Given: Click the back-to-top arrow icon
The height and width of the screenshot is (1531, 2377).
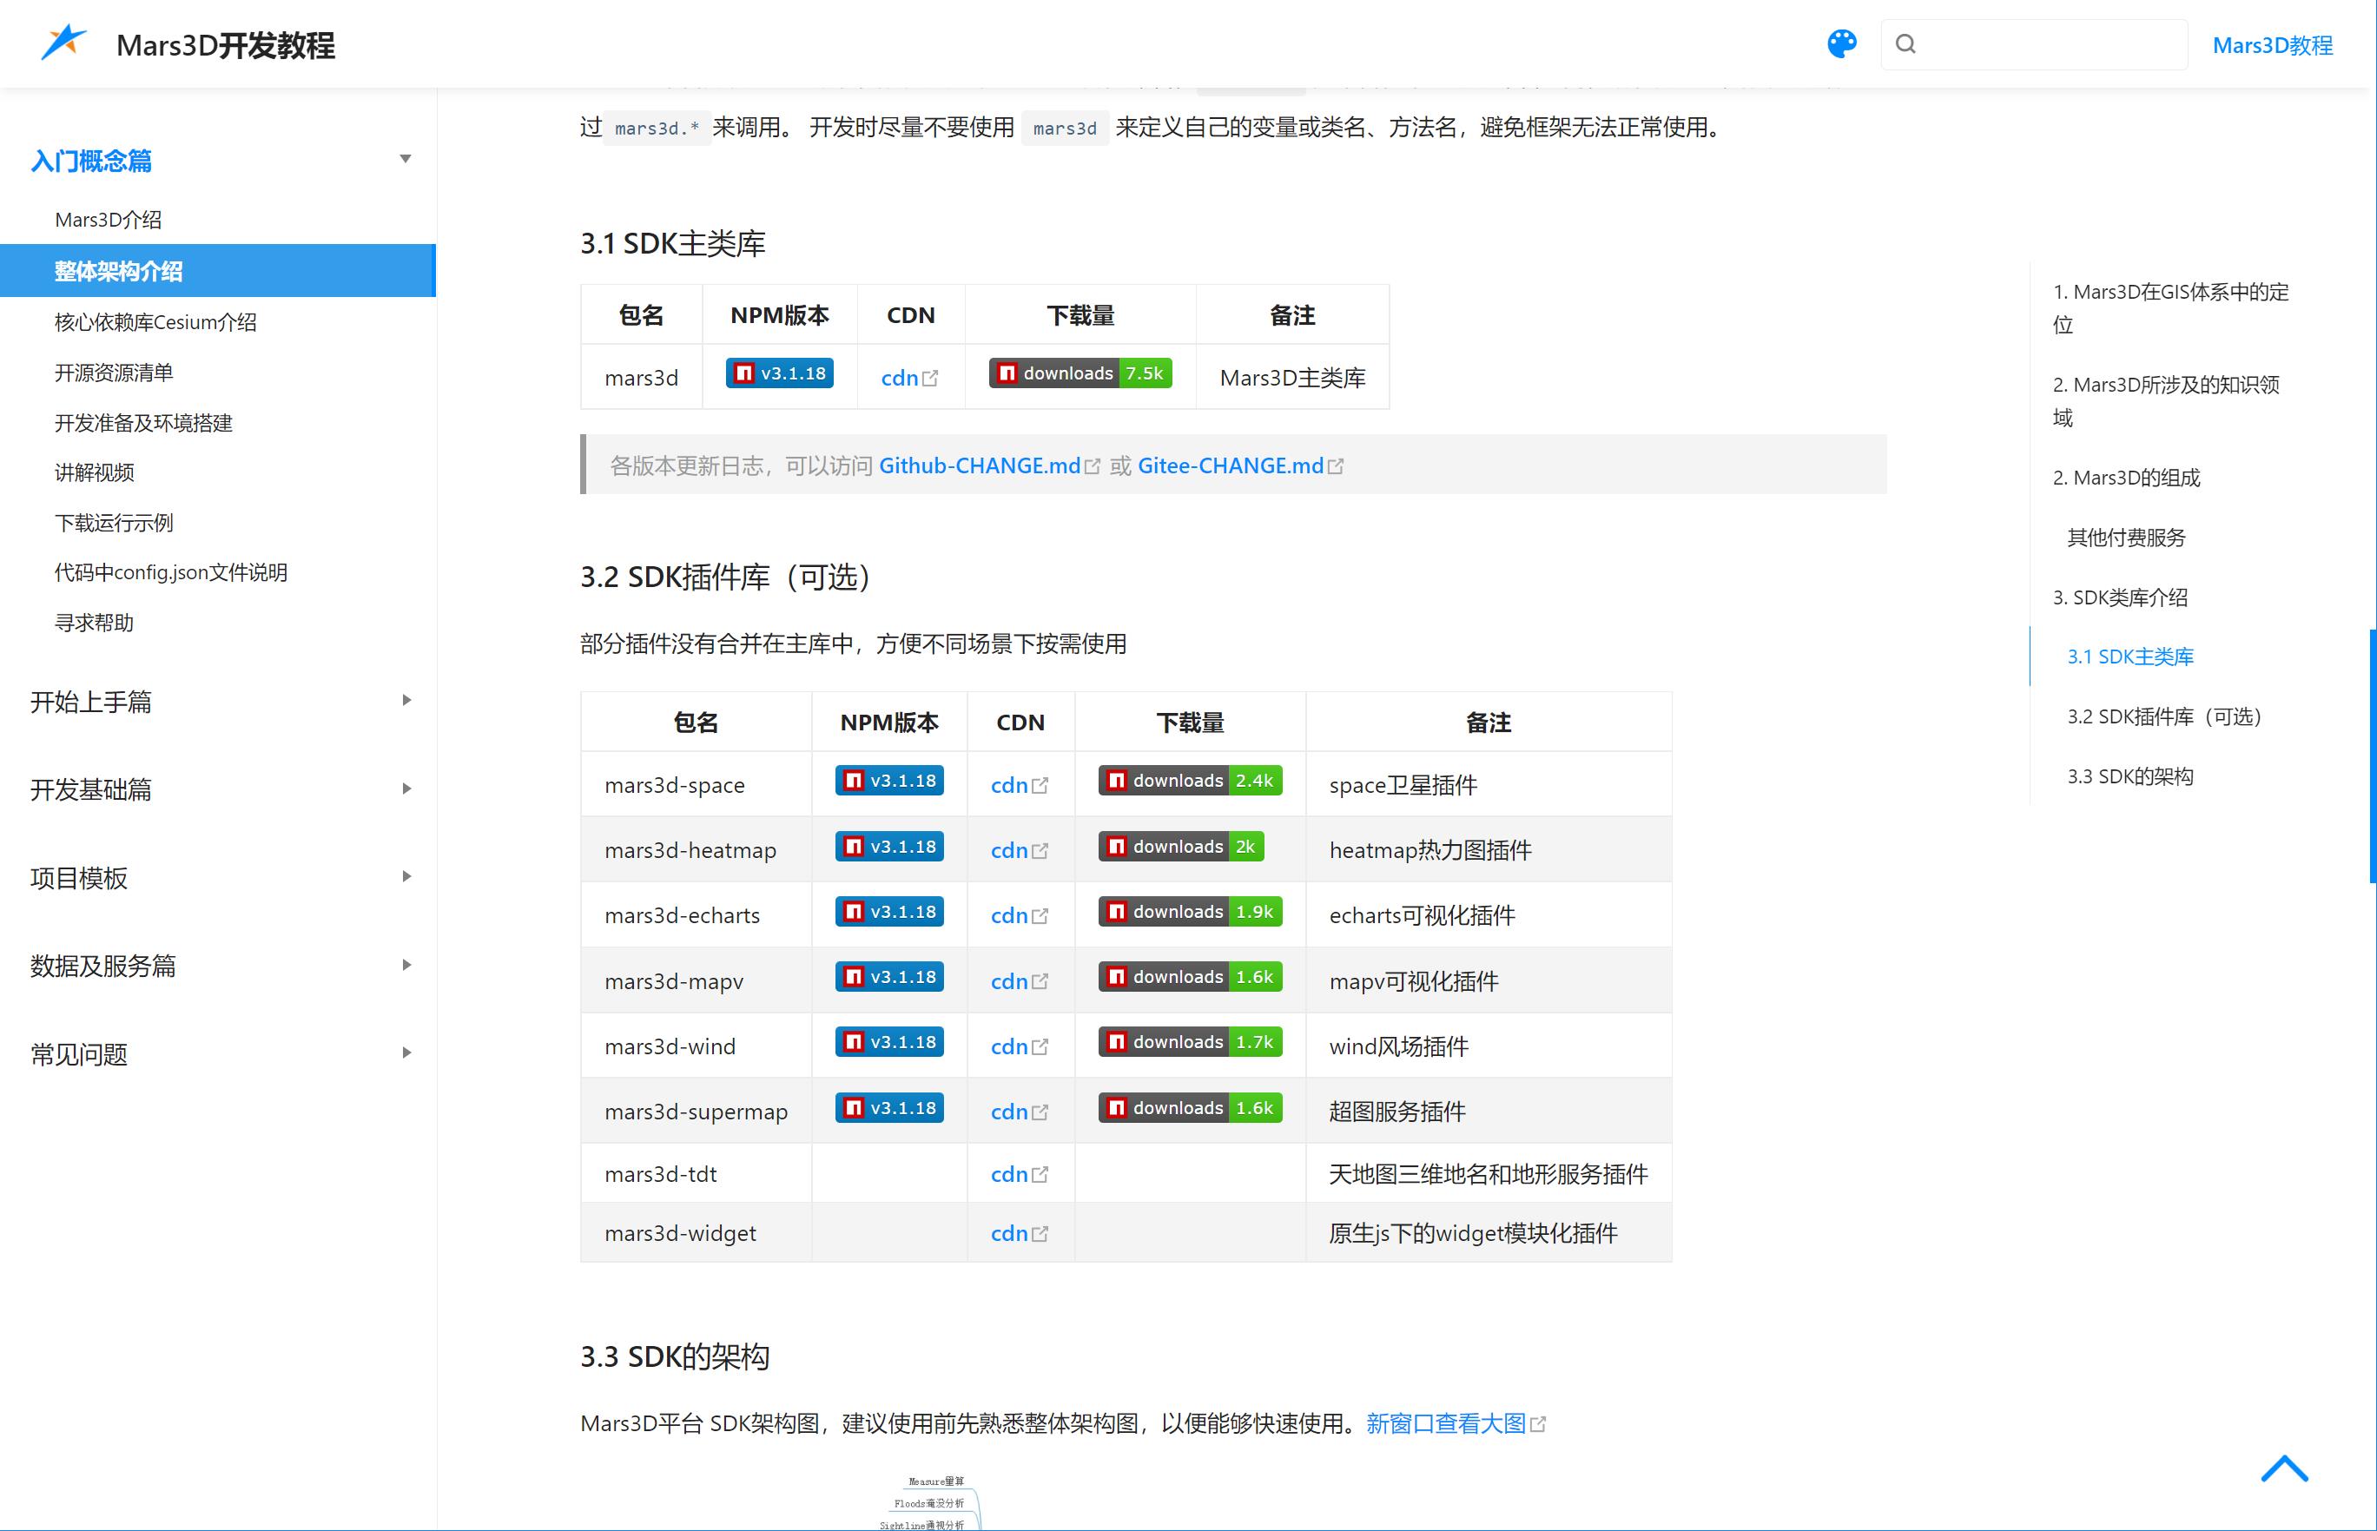Looking at the screenshot, I should click(2283, 1468).
